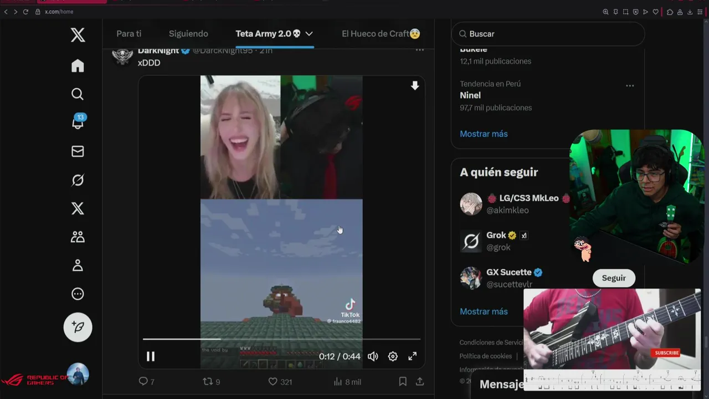The width and height of the screenshot is (709, 399).
Task: Open Explore with the magnifier sidebar icon
Action: (x=78, y=94)
